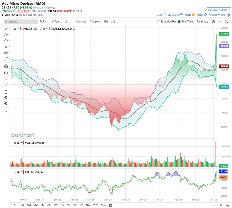Image resolution: width=232 pixels, height=208 pixels.
Task: Open the Indicators menu
Action: click(80, 21)
